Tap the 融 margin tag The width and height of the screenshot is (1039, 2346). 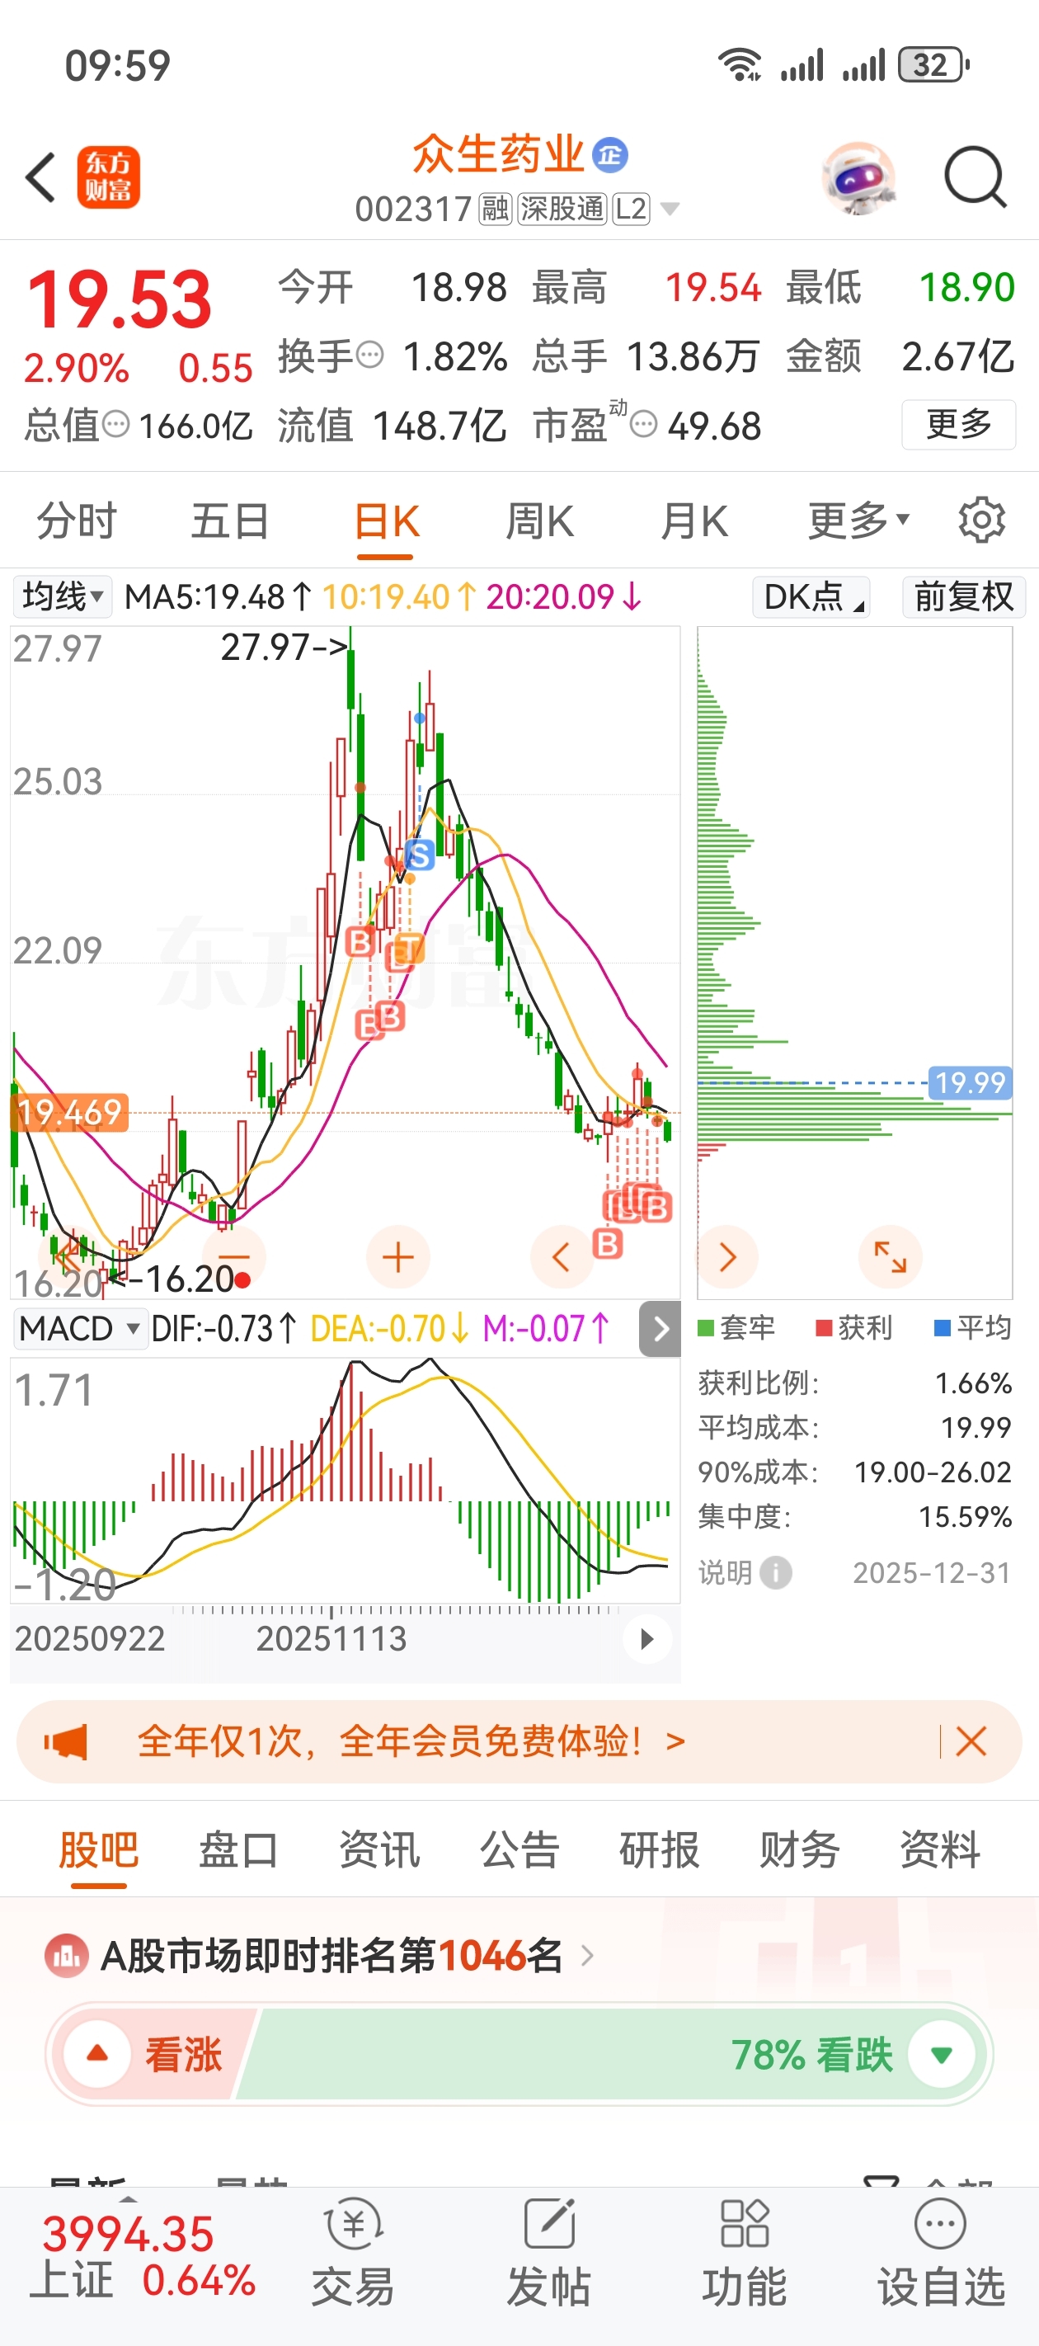pos(496,210)
